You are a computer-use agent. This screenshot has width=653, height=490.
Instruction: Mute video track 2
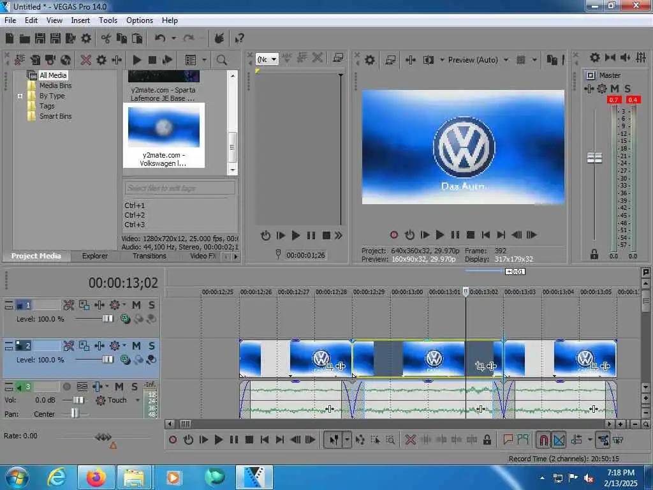pyautogui.click(x=136, y=346)
